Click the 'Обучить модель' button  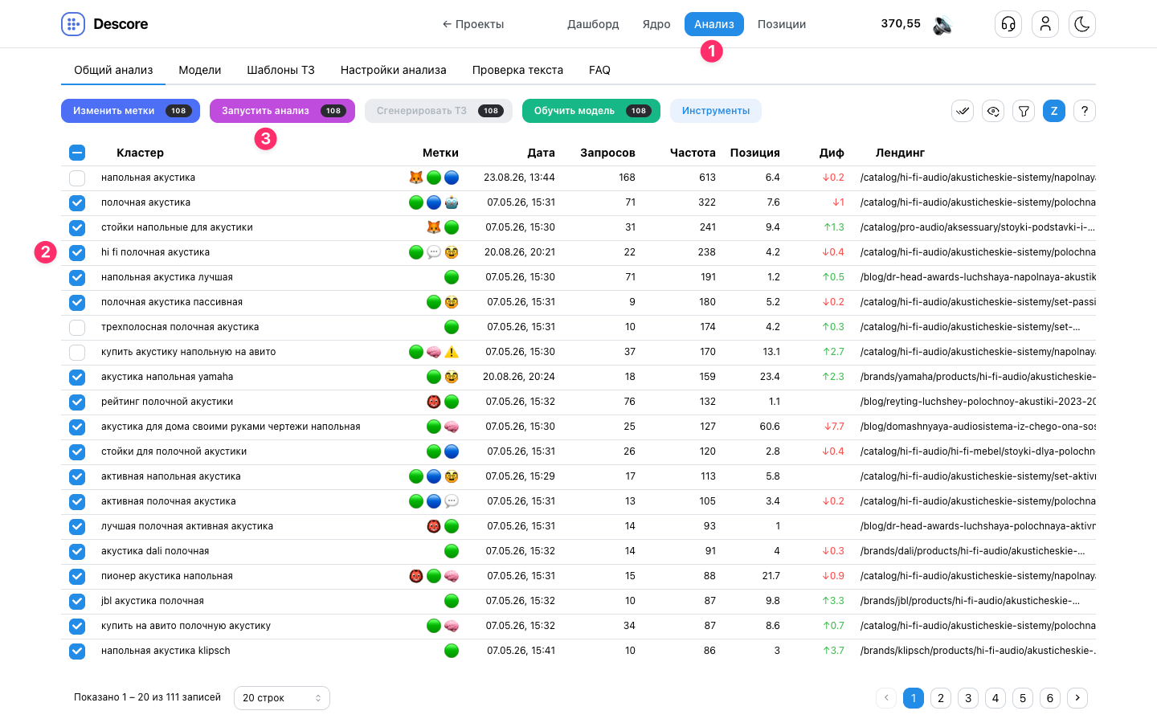pyautogui.click(x=591, y=111)
